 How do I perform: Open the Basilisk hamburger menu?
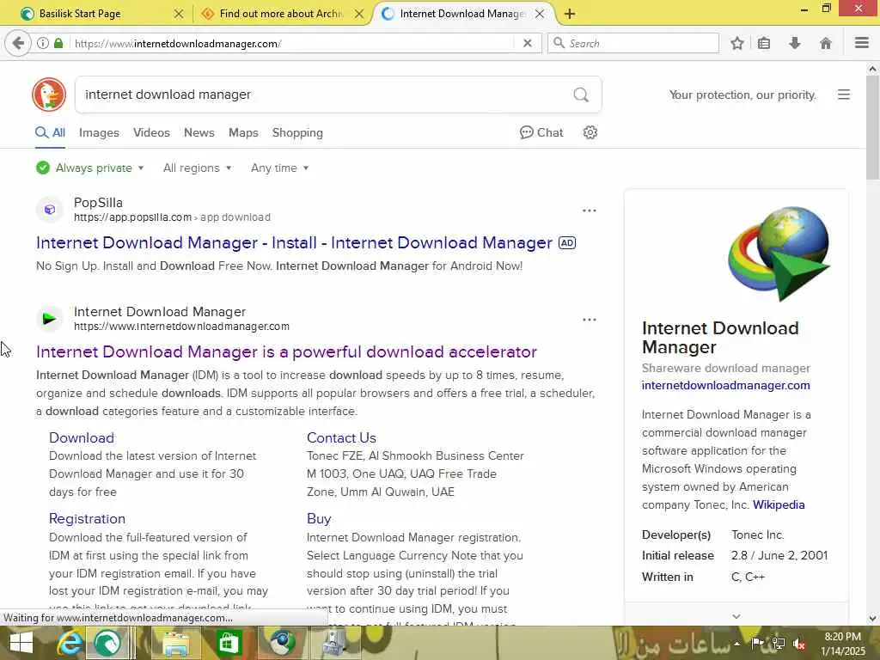click(x=862, y=43)
